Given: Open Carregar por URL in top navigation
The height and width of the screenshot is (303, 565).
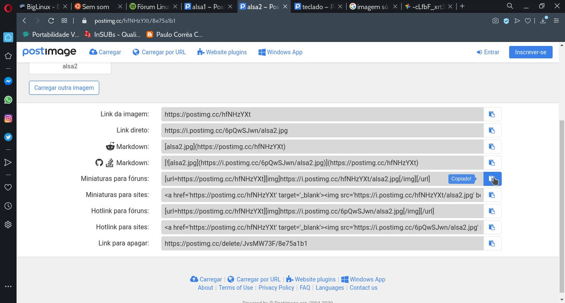Looking at the screenshot, I should click(x=159, y=52).
